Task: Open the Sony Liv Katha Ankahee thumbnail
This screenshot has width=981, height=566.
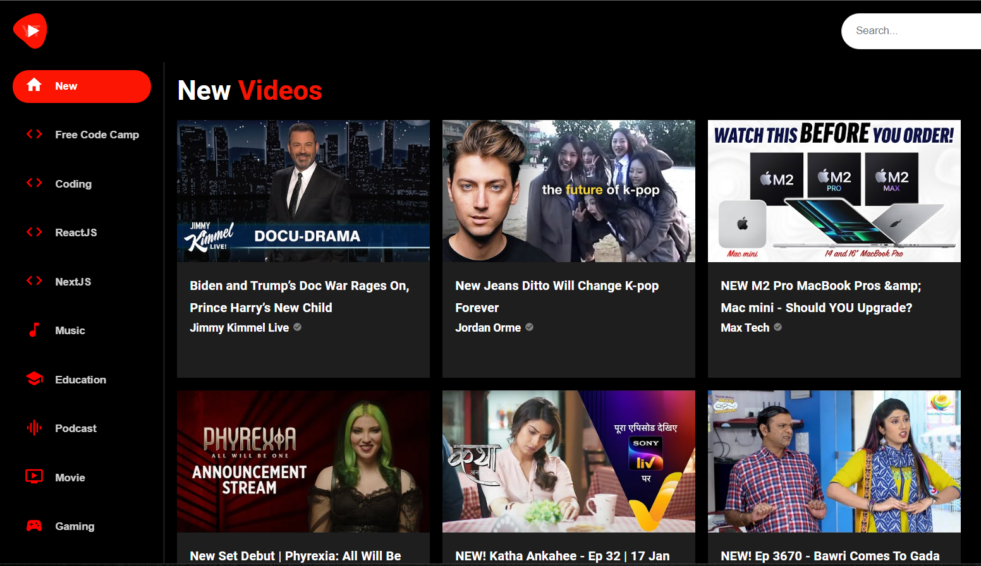Action: [x=569, y=461]
